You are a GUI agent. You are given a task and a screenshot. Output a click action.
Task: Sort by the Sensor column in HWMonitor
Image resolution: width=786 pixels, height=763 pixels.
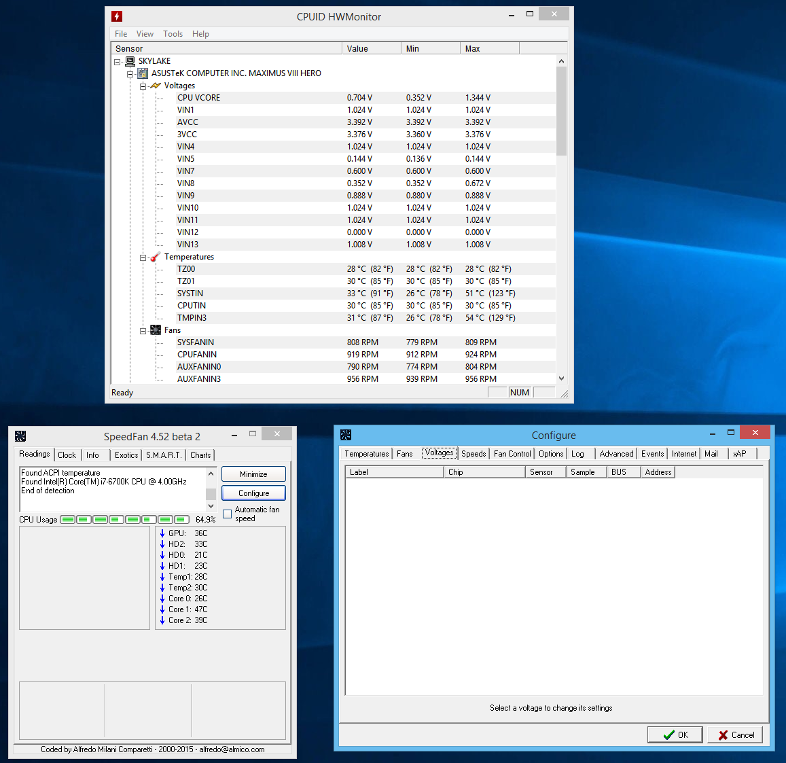coord(227,49)
